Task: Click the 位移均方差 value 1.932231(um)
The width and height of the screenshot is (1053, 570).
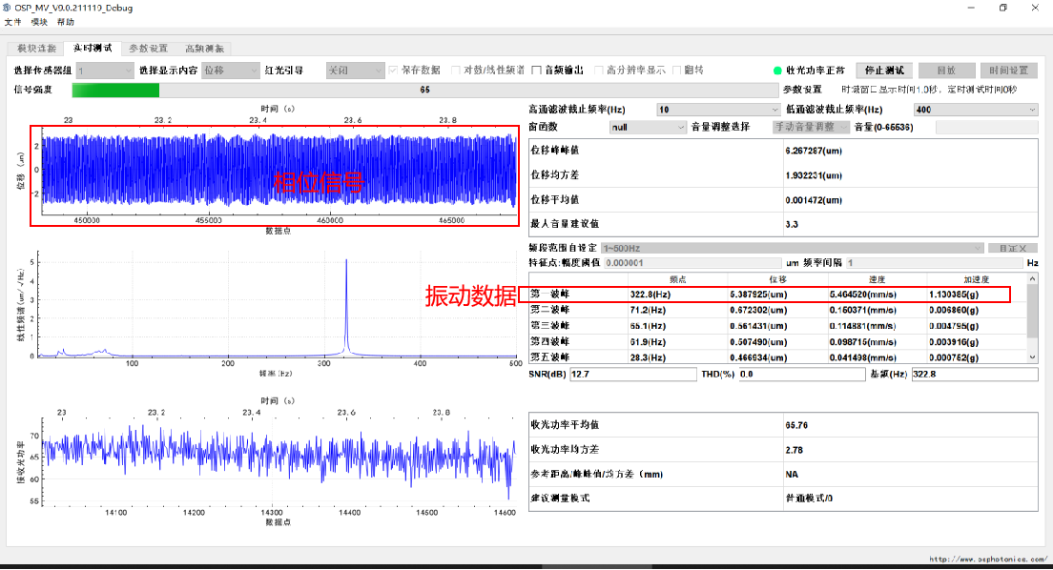Action: 814,175
